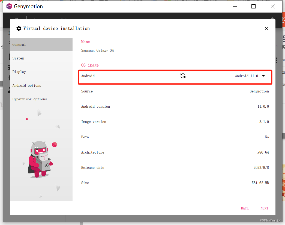Click the BACK button
The width and height of the screenshot is (285, 225).
tap(245, 208)
